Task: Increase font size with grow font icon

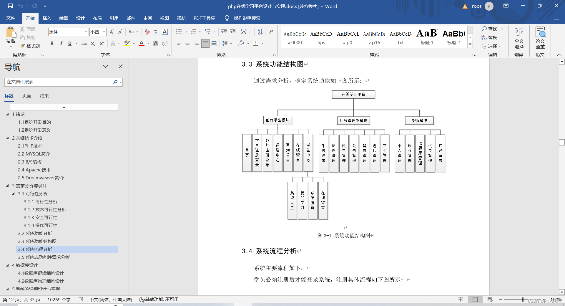Action: [x=112, y=32]
